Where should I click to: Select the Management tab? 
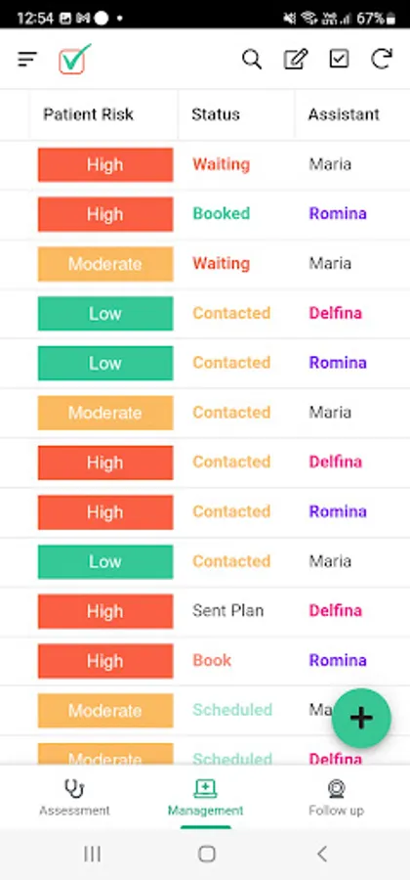tap(206, 798)
